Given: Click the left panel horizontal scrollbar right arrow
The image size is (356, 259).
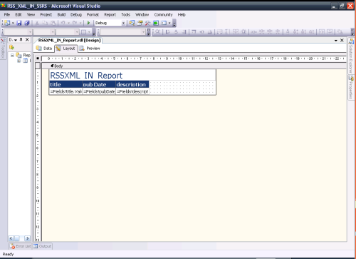Looking at the screenshot, I should pos(27,238).
